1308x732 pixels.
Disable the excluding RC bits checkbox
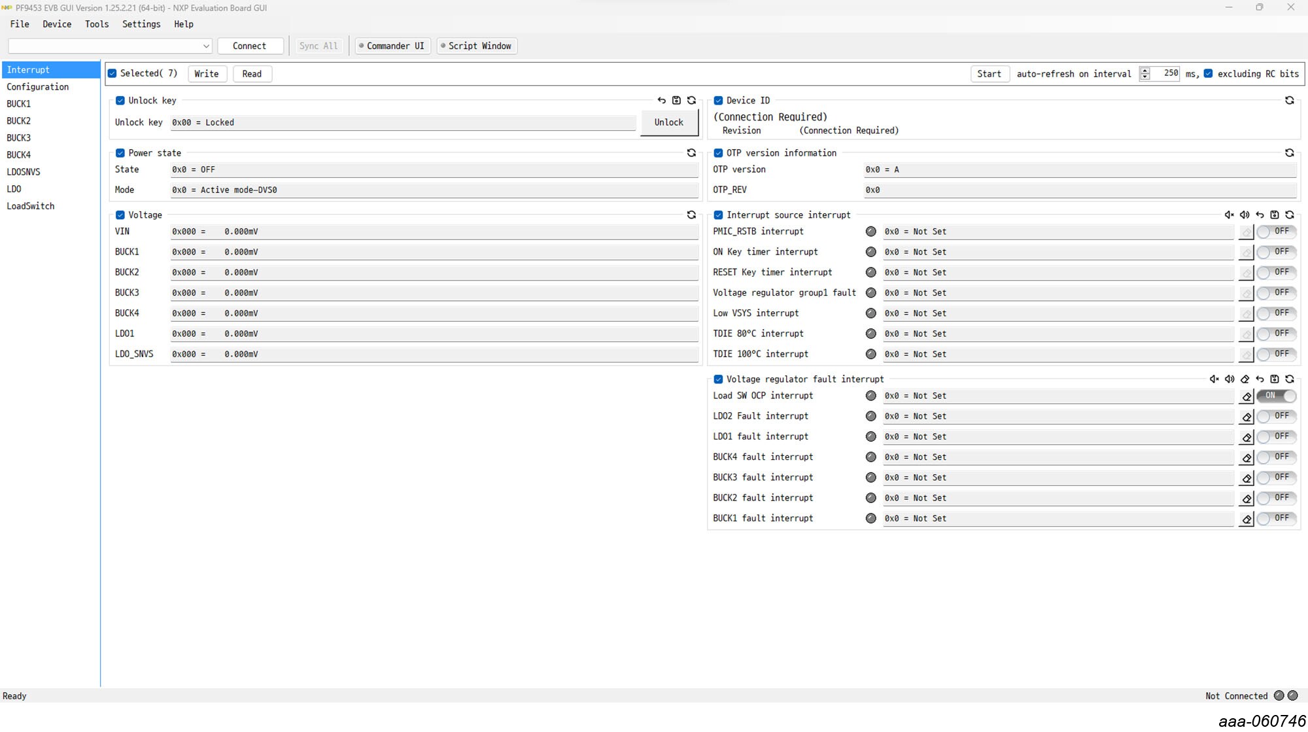pos(1207,74)
